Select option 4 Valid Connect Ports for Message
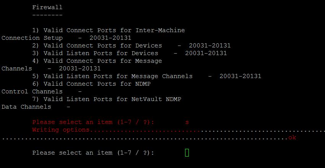 [x=102, y=61]
